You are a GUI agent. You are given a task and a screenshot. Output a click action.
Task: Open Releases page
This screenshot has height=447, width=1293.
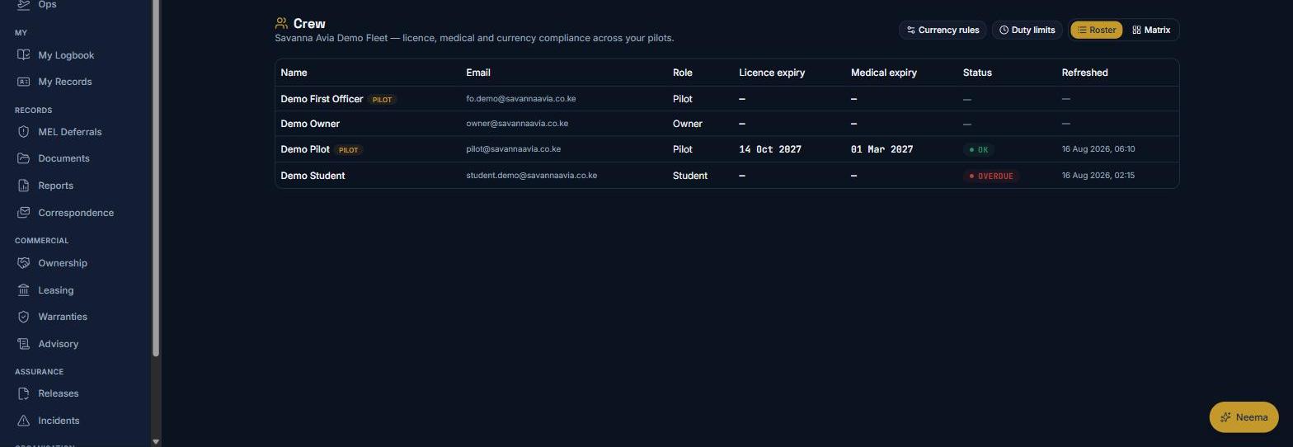click(x=59, y=393)
